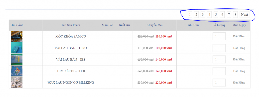Select current page 1 in pagination
The height and width of the screenshot is (97, 259).
coord(190,15)
